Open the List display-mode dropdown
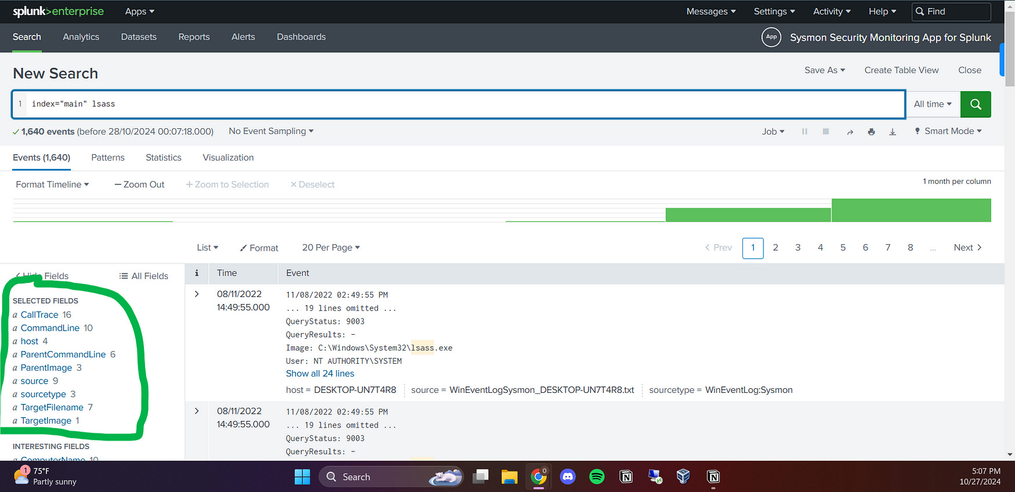1015x492 pixels. point(208,248)
